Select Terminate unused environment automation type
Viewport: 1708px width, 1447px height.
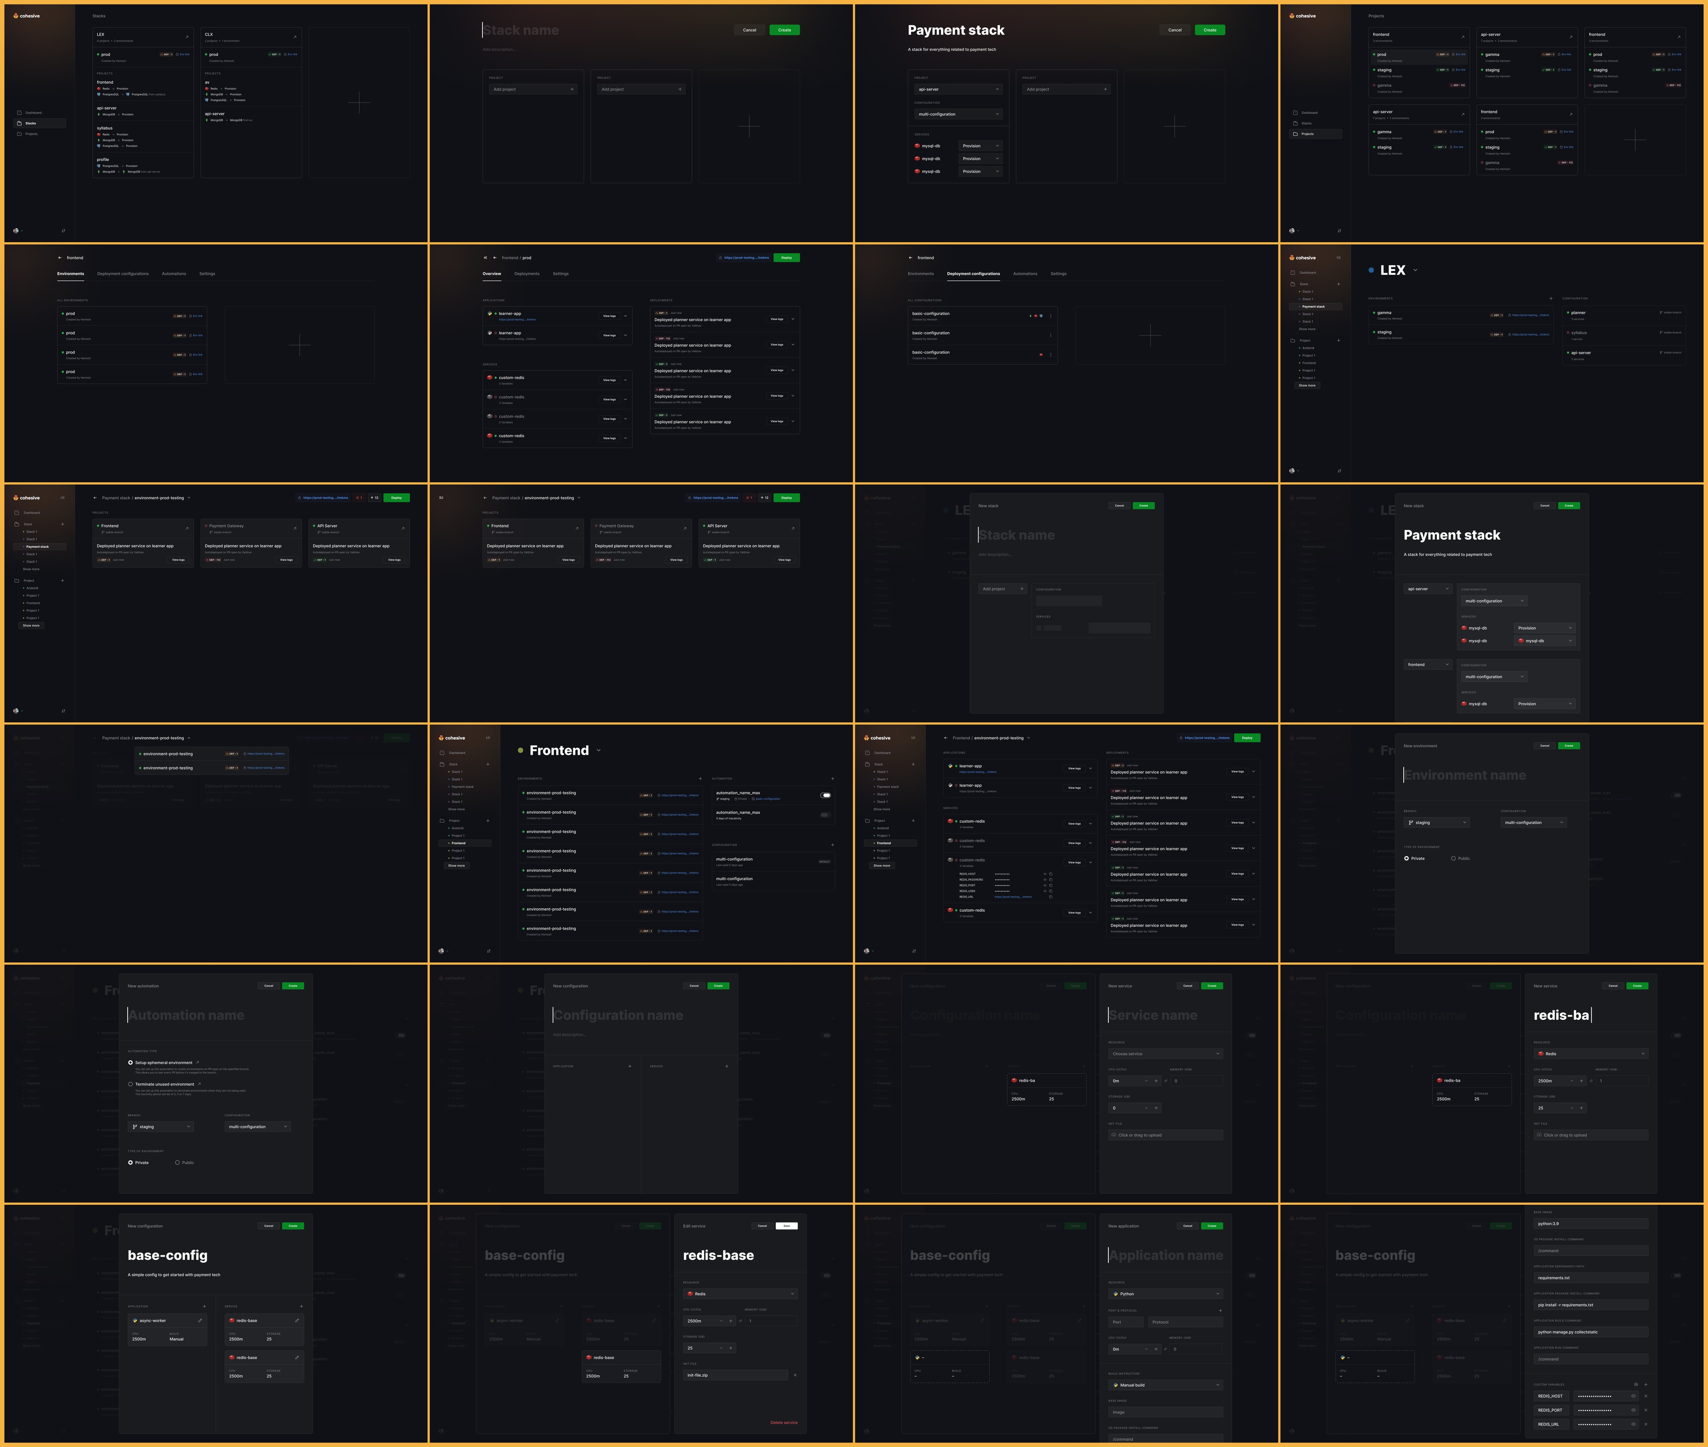(130, 1084)
